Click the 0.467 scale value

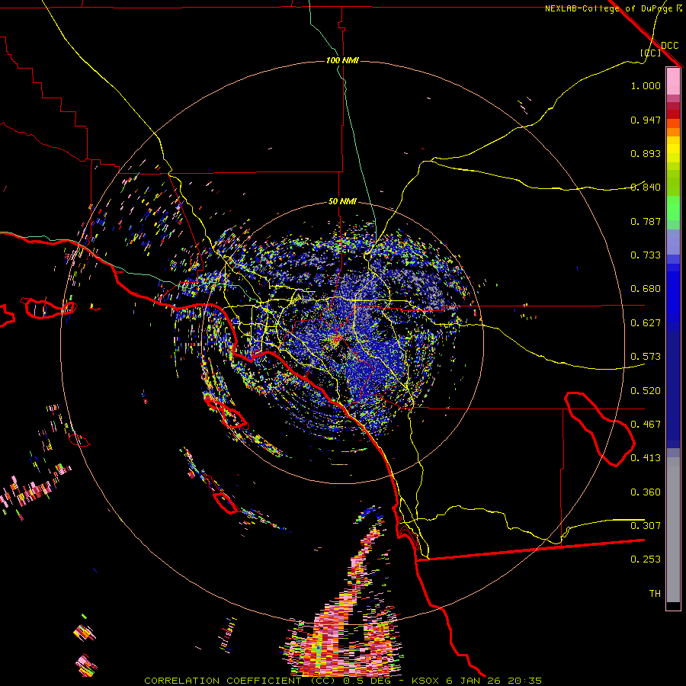(x=646, y=425)
